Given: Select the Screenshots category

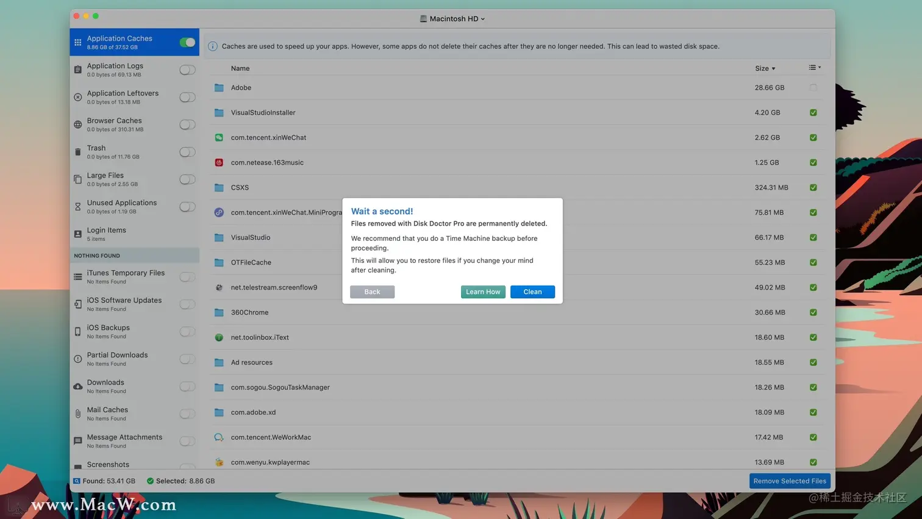Looking at the screenshot, I should (134, 464).
